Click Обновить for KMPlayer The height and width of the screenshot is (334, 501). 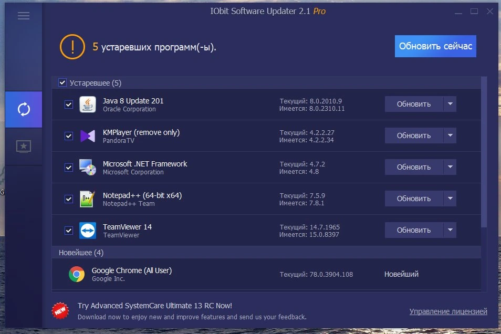[414, 135]
